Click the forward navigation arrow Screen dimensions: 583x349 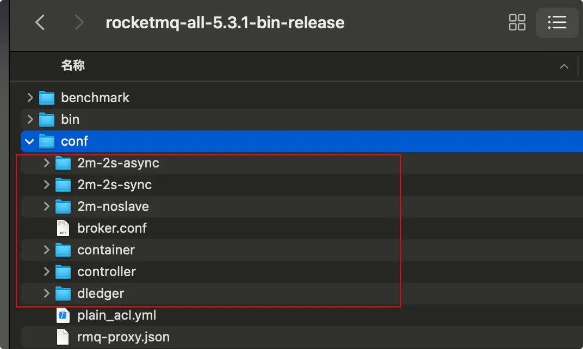(x=79, y=22)
